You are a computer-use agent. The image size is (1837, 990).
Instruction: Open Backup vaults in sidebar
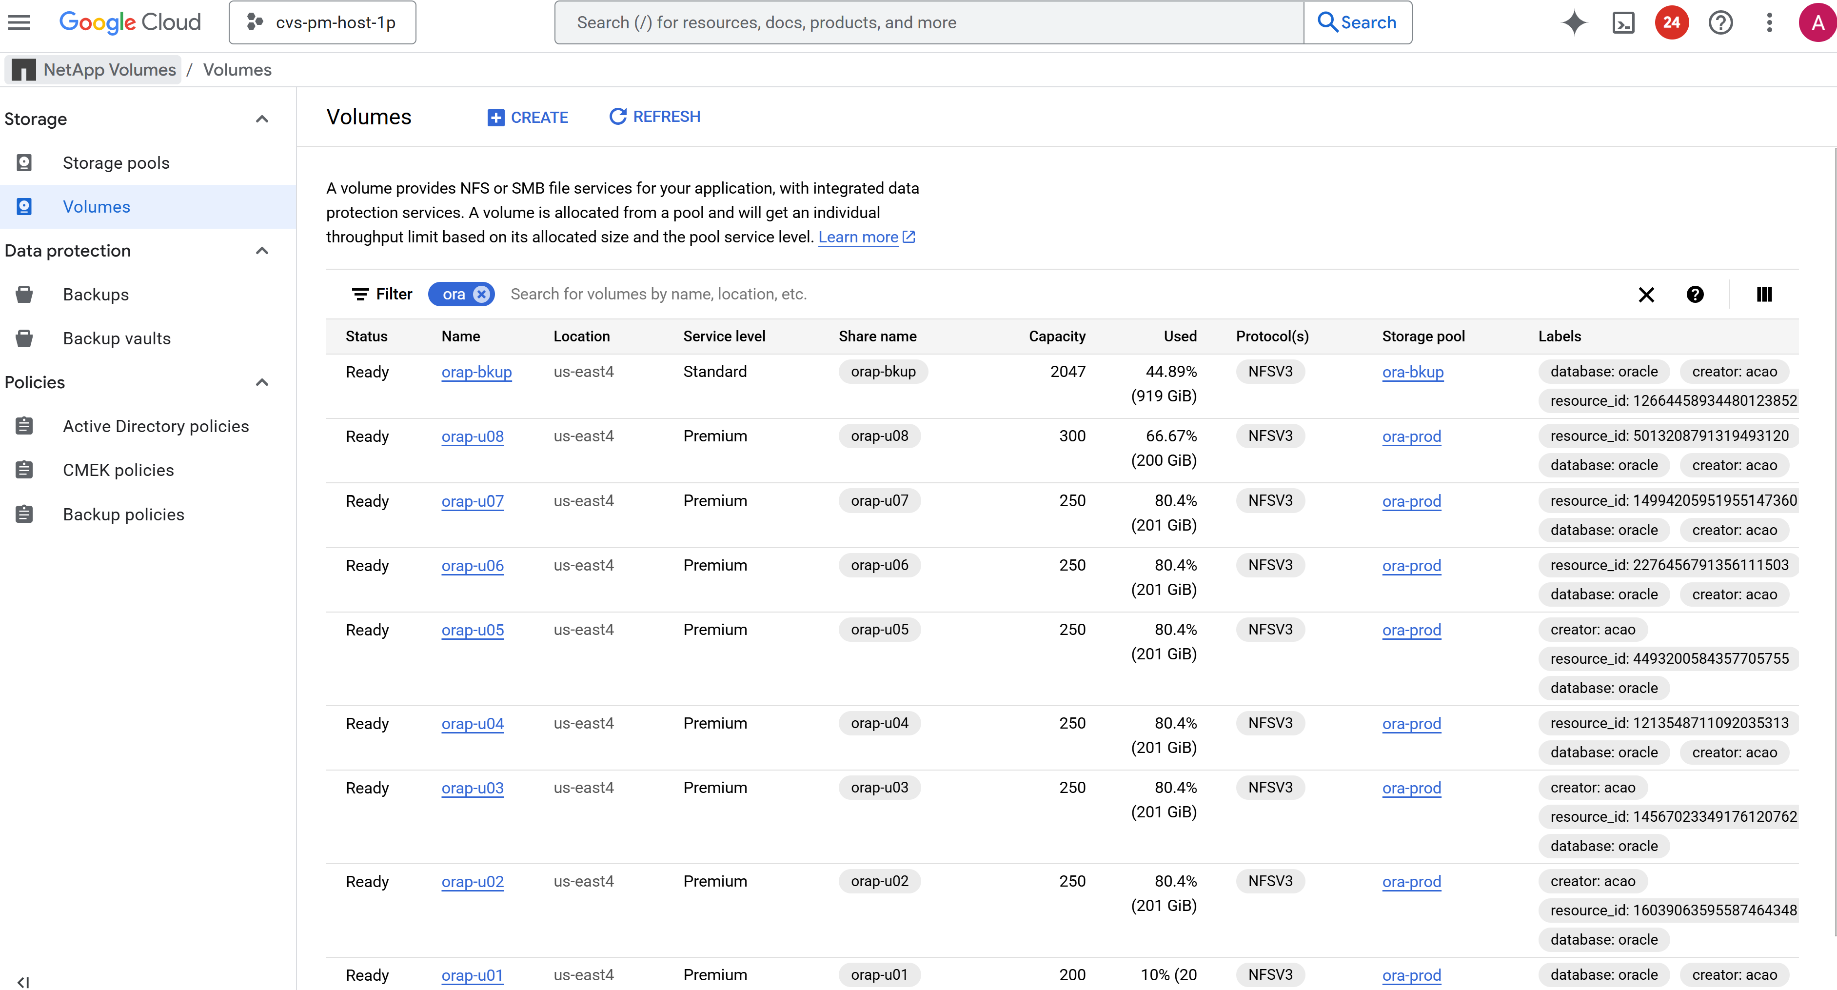(117, 338)
